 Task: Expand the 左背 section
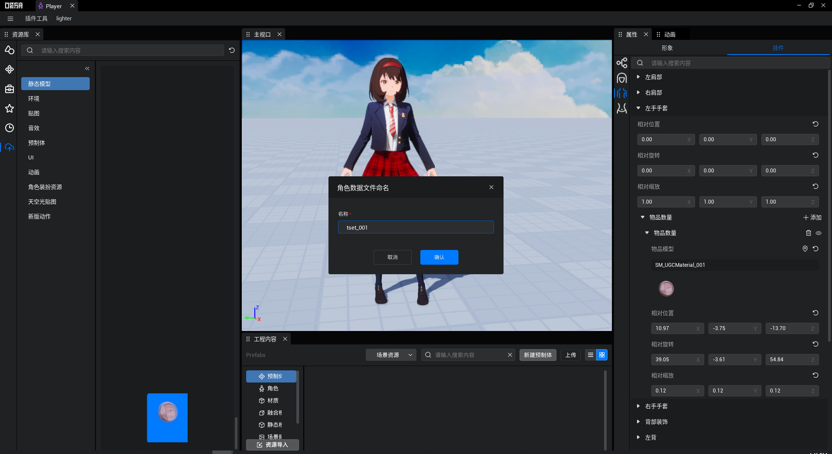pyautogui.click(x=638, y=437)
